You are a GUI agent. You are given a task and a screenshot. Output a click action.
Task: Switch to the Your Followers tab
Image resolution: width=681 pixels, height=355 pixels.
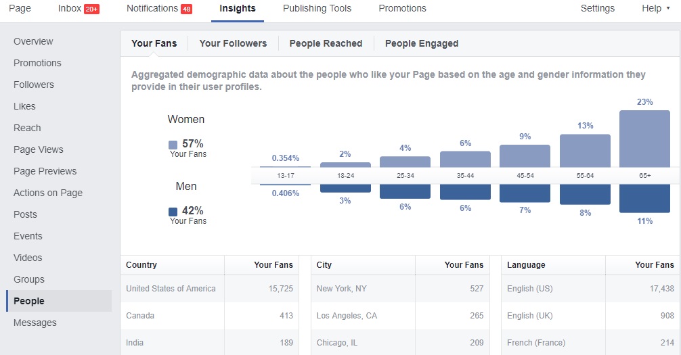pos(233,43)
